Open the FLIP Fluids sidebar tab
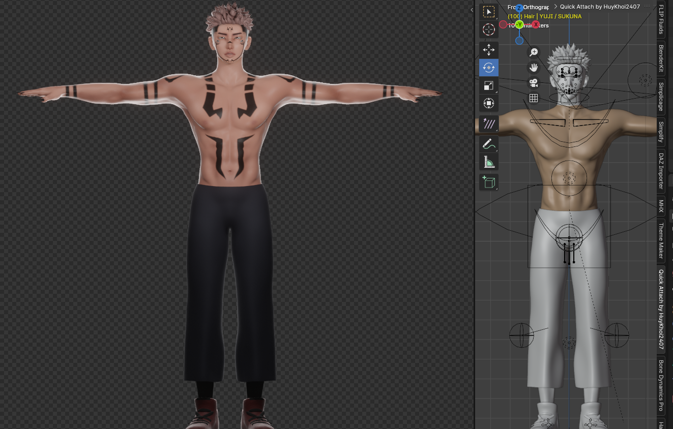673x429 pixels. pos(661,20)
